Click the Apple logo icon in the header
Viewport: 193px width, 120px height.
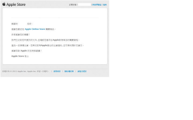coord(4,4)
